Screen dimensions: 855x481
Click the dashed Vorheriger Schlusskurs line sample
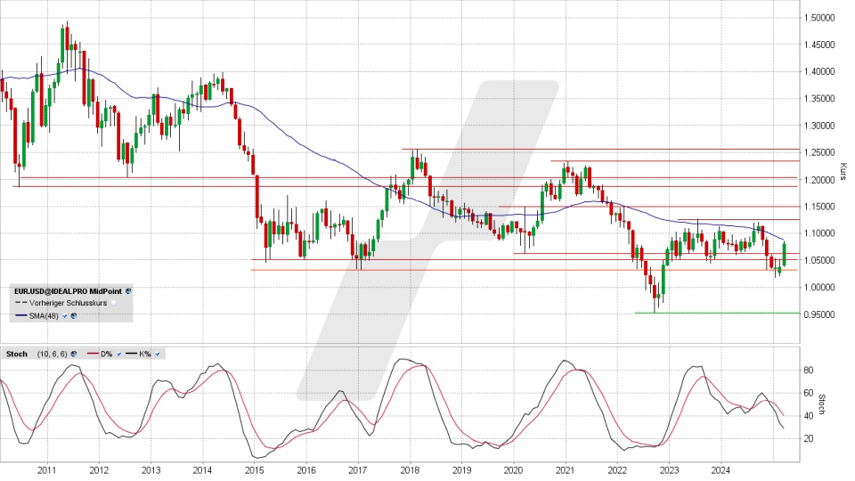coord(21,302)
